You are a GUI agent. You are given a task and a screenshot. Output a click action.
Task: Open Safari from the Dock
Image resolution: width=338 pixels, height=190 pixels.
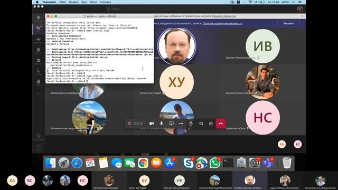[77, 163]
